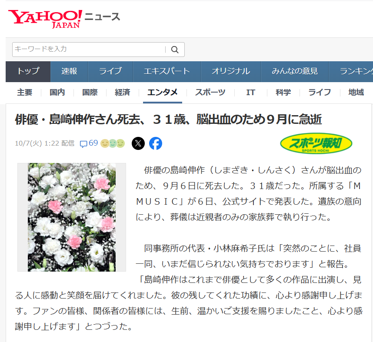Click the reaction emoji faces

click(x=113, y=143)
